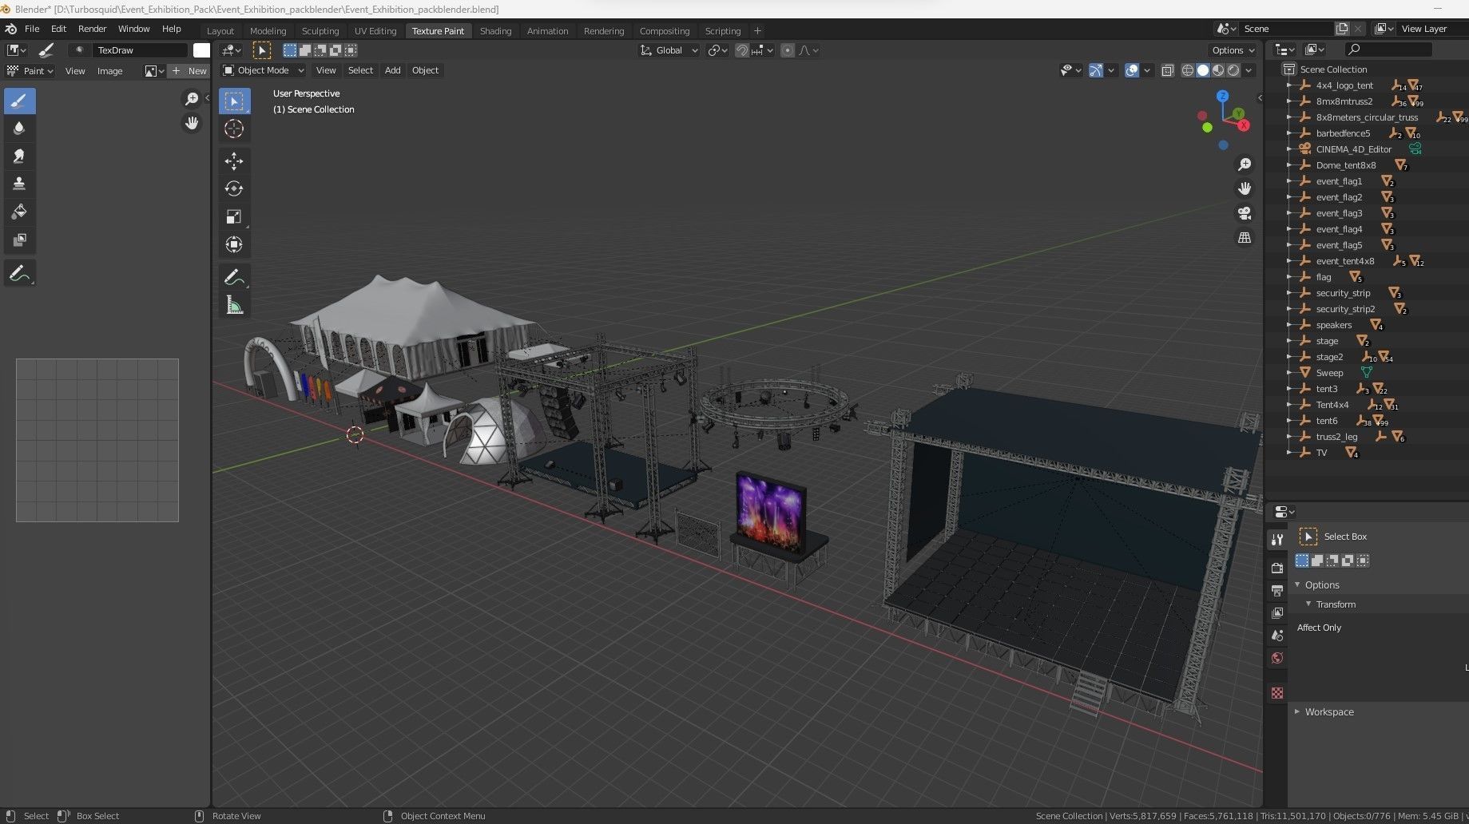
Task: Switch to the Shading workspace tab
Action: [x=495, y=31]
